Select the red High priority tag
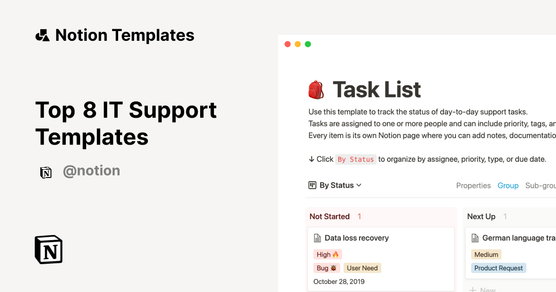556x292 pixels. [x=328, y=254]
